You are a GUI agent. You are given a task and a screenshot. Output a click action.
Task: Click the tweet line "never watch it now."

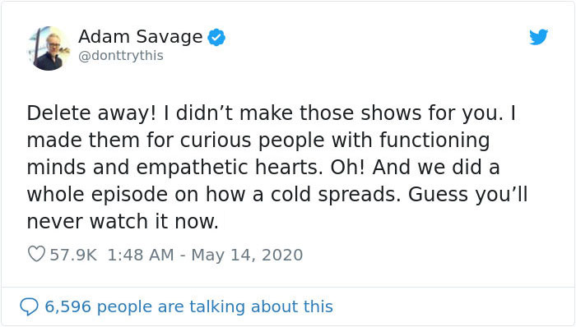tap(123, 221)
